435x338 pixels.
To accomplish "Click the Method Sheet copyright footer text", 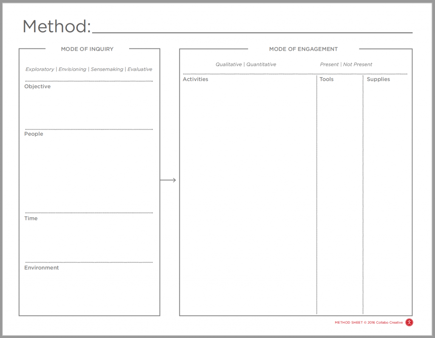I will tap(369, 323).
